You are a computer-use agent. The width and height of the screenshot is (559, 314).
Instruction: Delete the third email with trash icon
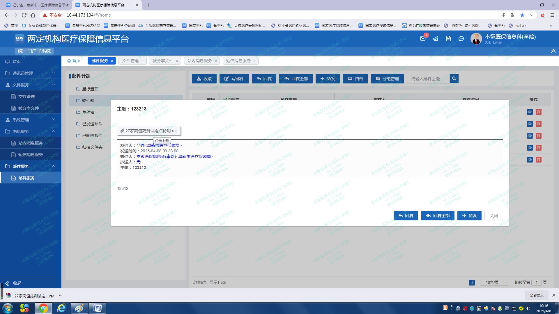point(539,136)
